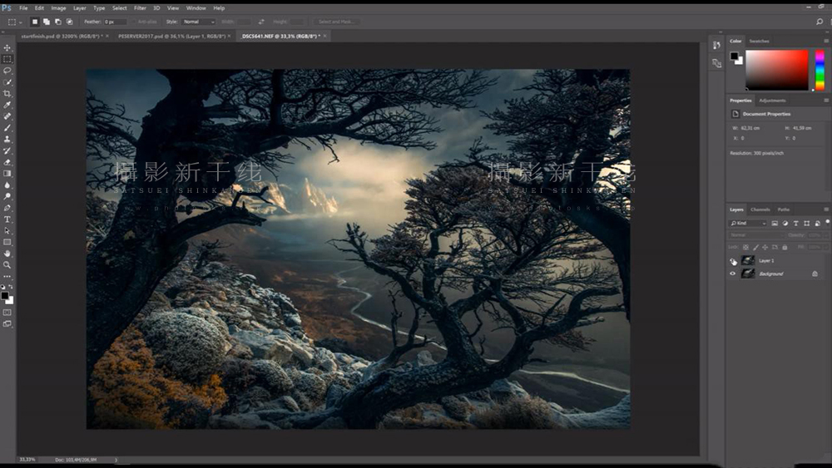Select the Lasso tool
Image resolution: width=832 pixels, height=468 pixels.
tap(7, 71)
